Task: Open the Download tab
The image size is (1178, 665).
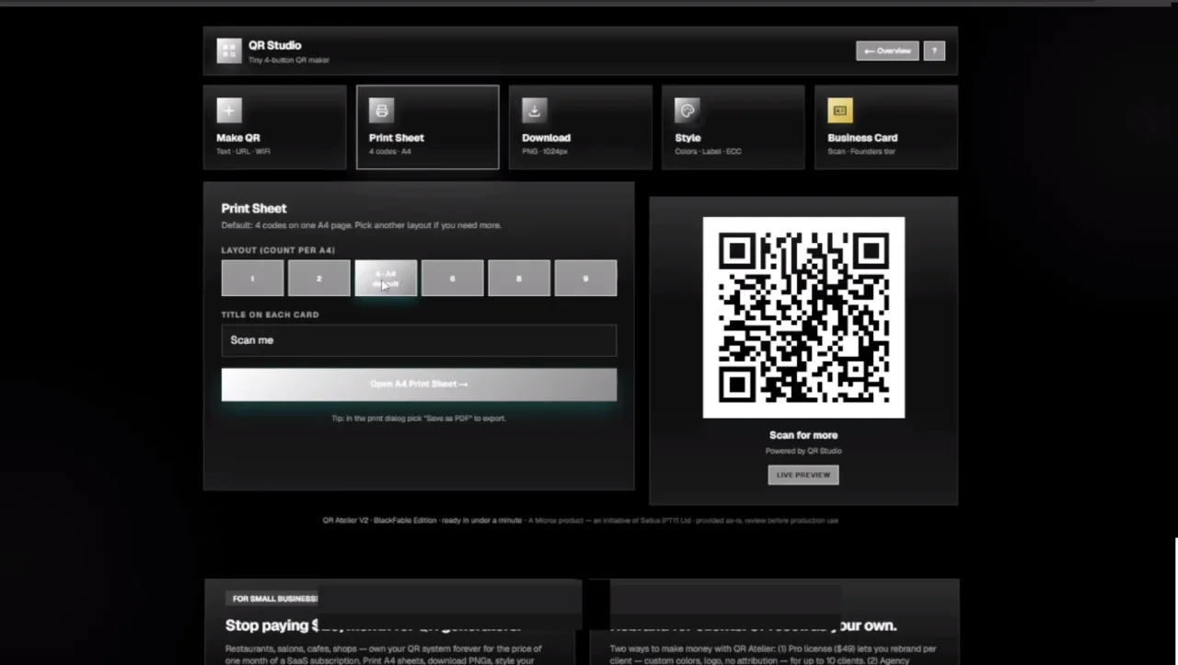Action: (x=581, y=127)
